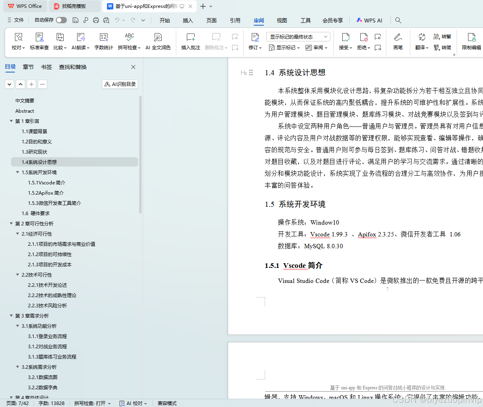The width and height of the screenshot is (483, 407).
Task: Click the new tab plus button
Action: (203, 6)
